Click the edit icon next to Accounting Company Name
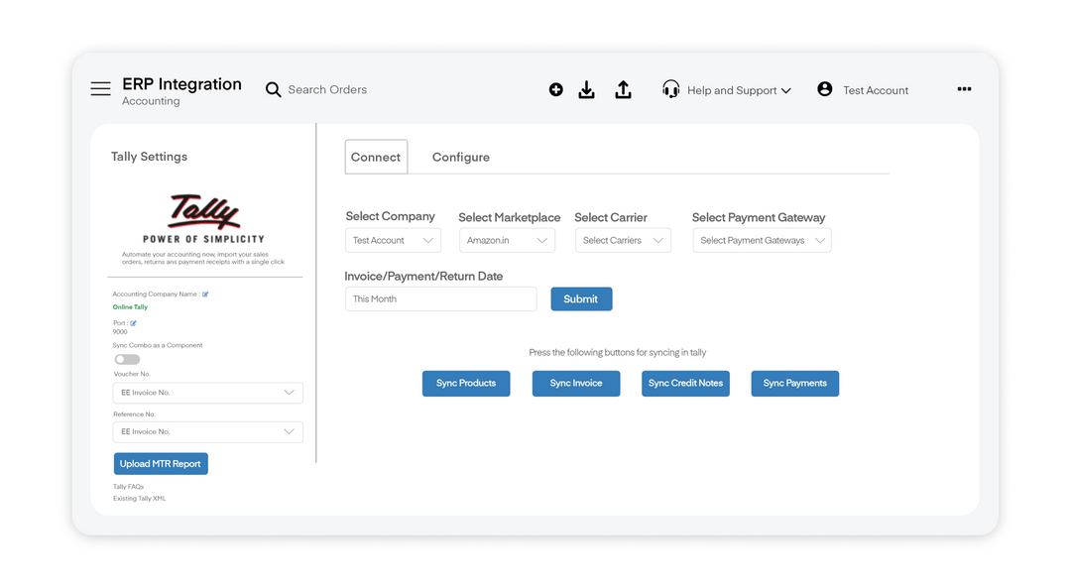 (204, 294)
